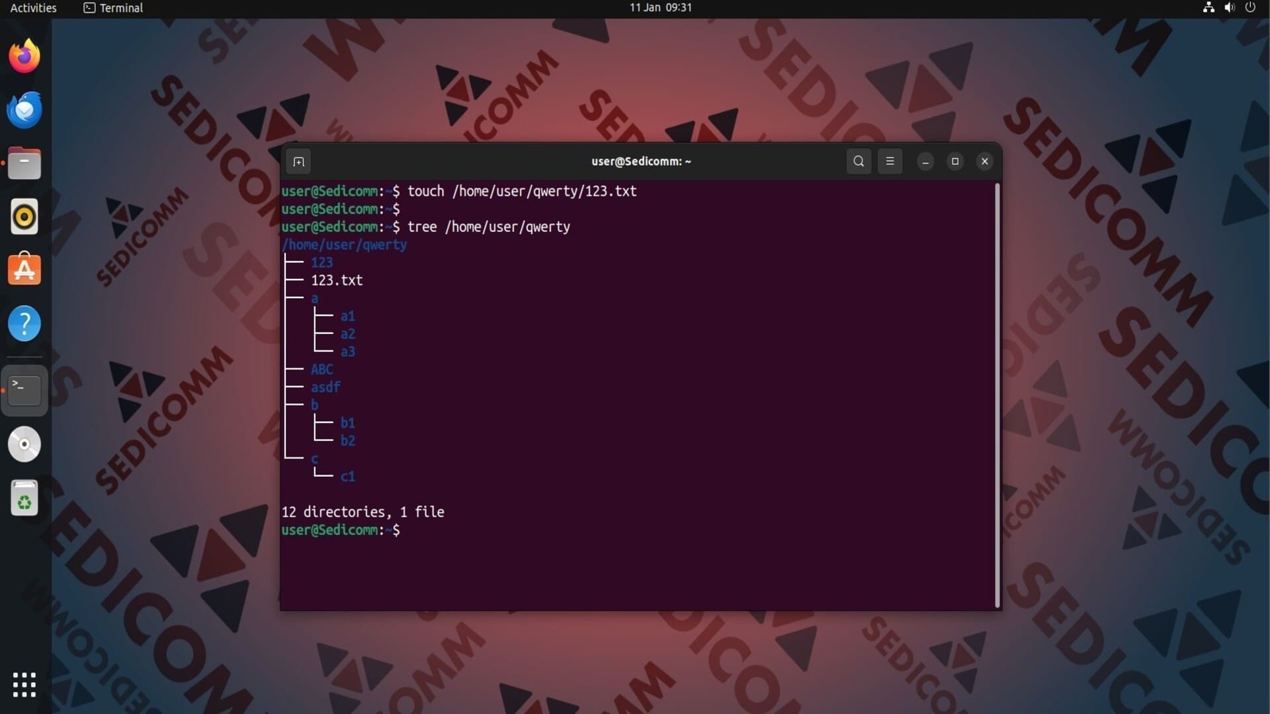
Task: Open Ubuntu Software center icon
Action: (24, 270)
